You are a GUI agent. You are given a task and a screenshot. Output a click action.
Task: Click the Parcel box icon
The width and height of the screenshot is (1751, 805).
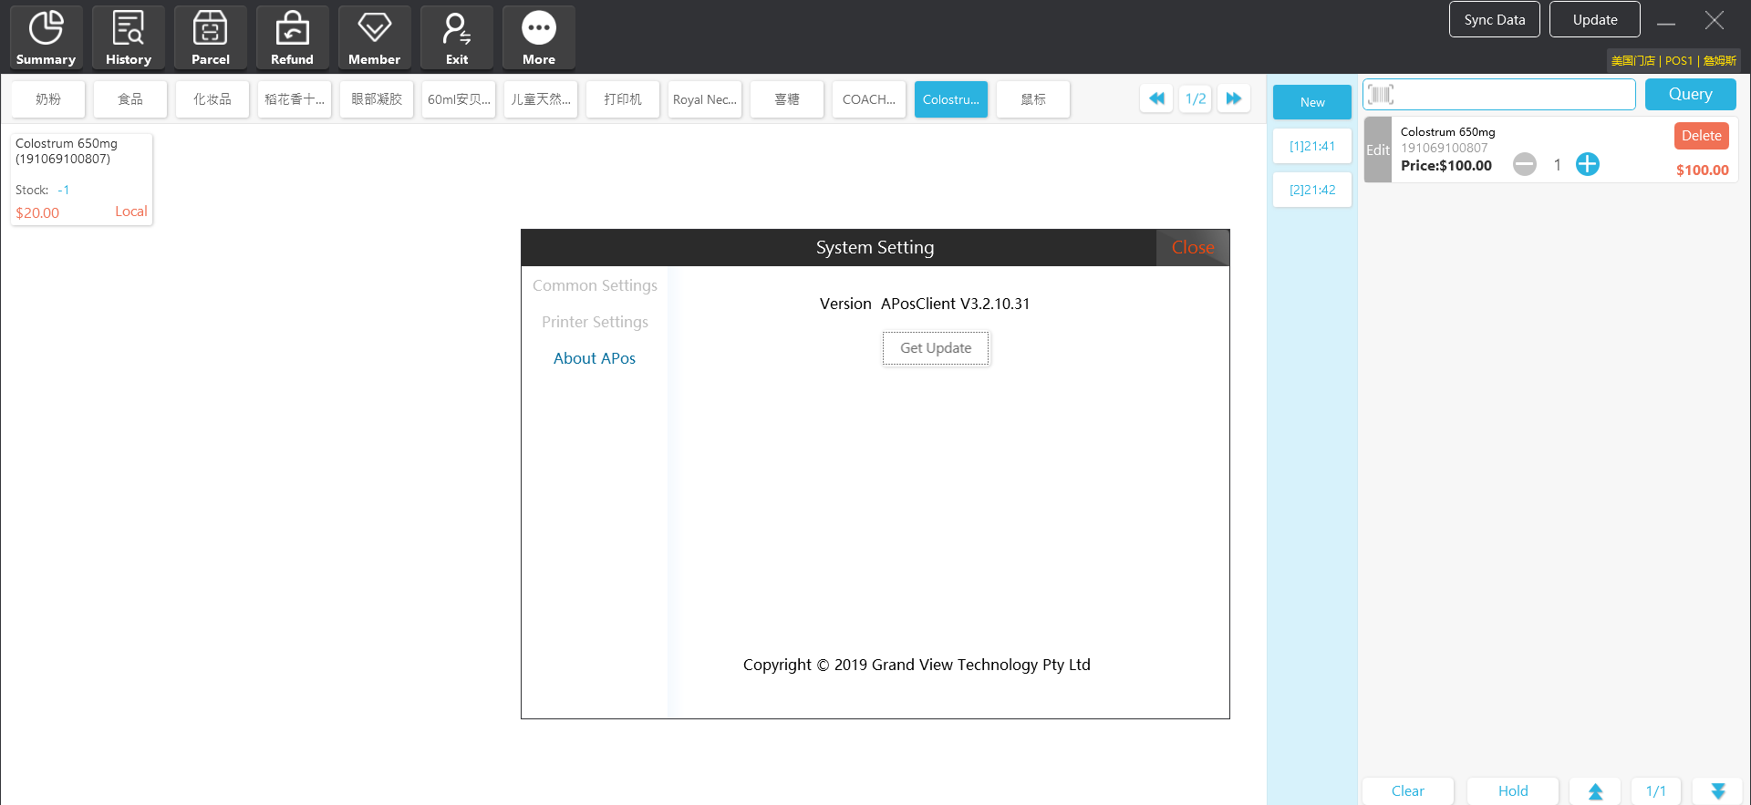pos(210,29)
